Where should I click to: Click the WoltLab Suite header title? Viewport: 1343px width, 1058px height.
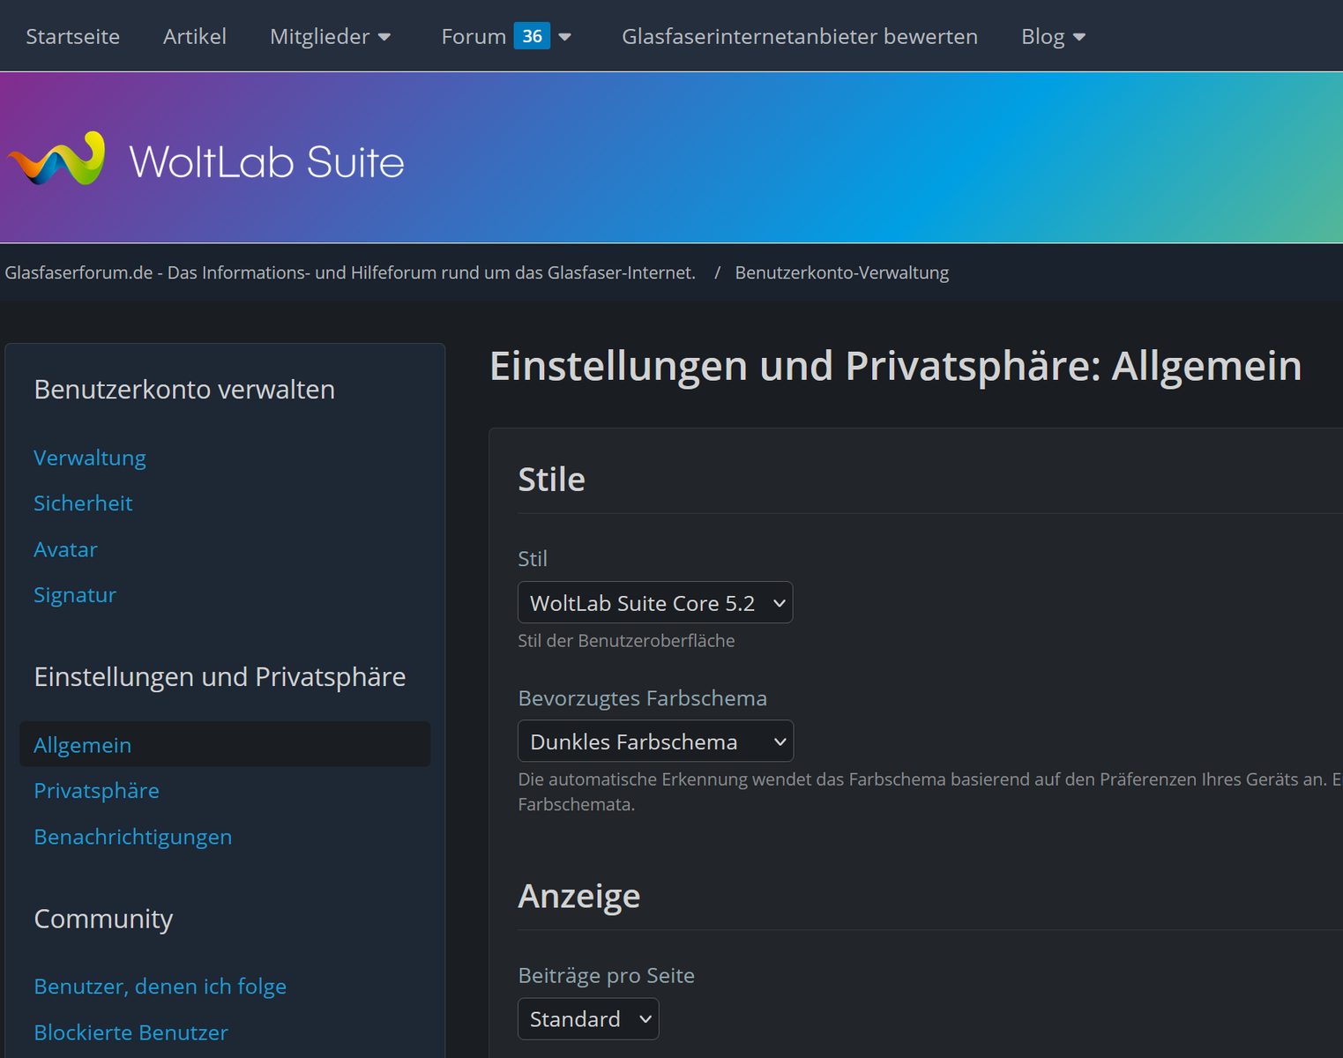pyautogui.click(x=266, y=162)
